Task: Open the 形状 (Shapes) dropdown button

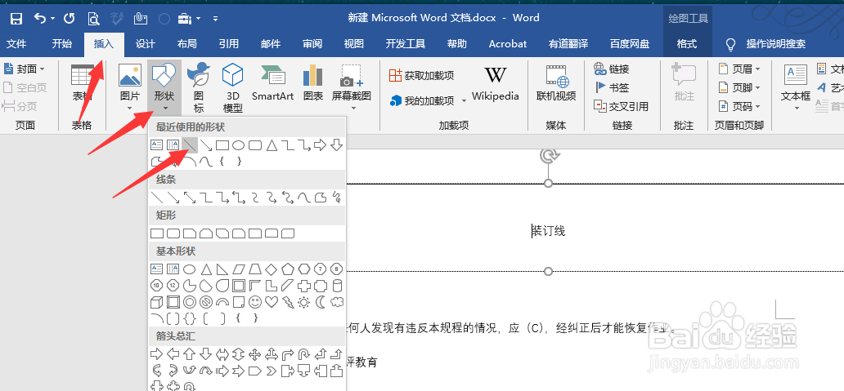Action: tap(164, 87)
